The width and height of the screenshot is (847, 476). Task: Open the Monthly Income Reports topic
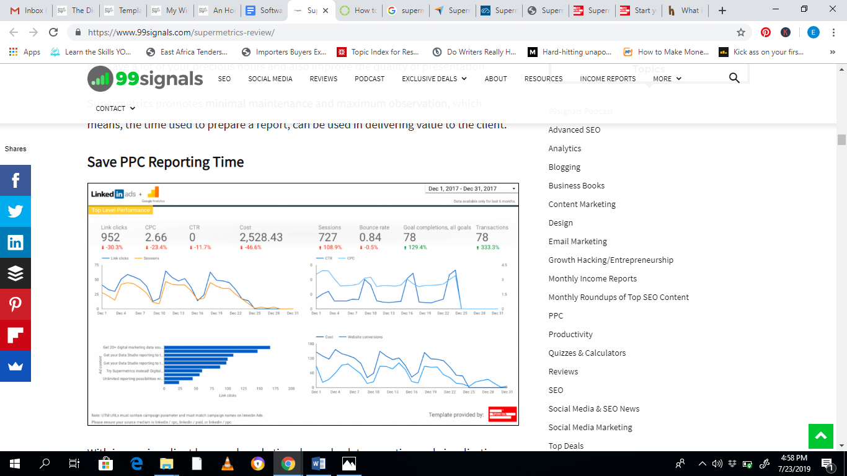click(x=593, y=278)
